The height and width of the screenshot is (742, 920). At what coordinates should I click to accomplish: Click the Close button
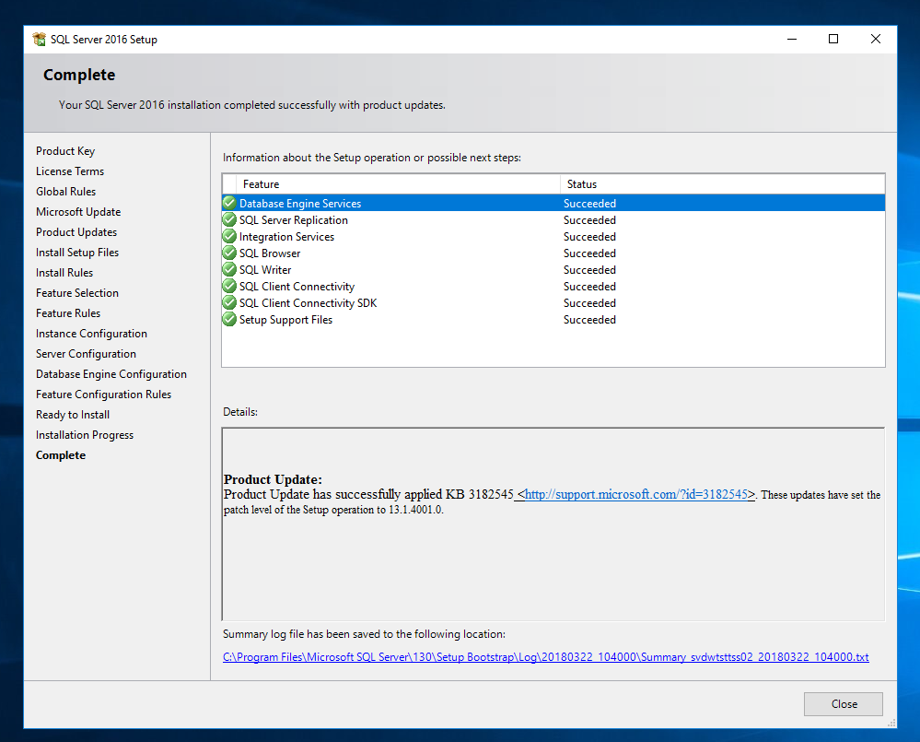pyautogui.click(x=843, y=703)
